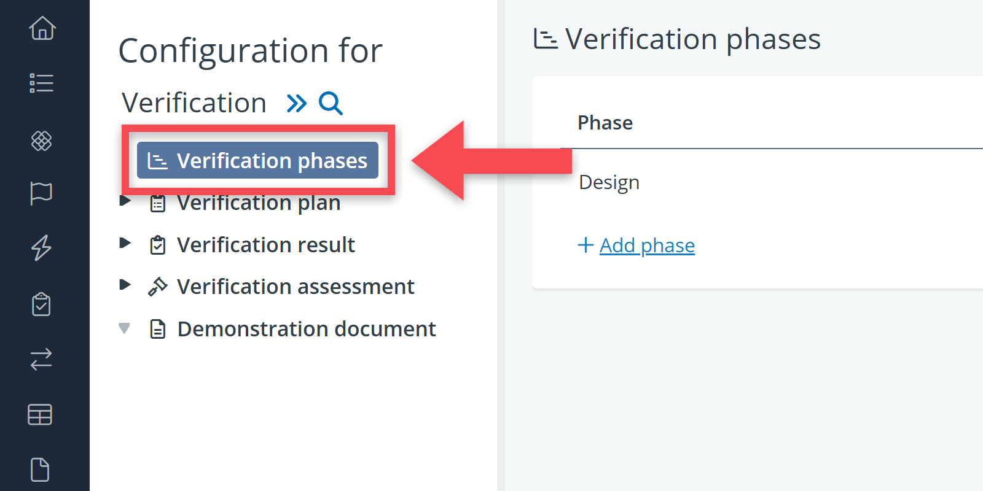Viewport: 983px width, 491px height.
Task: Open Verification result item
Action: click(265, 245)
